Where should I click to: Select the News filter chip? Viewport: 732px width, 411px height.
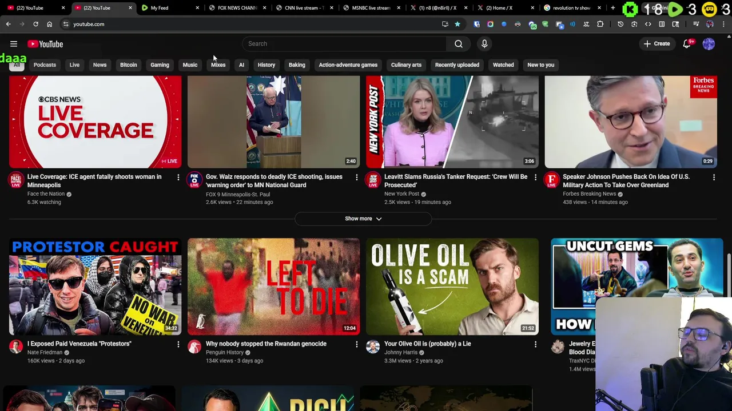point(100,65)
